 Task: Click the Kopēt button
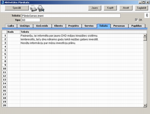110,8
